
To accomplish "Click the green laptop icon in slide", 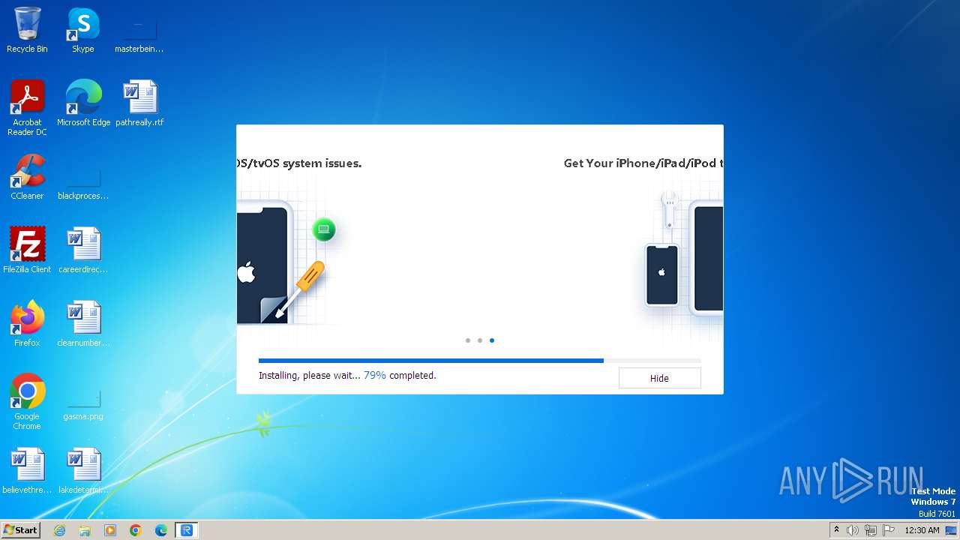I will click(324, 229).
